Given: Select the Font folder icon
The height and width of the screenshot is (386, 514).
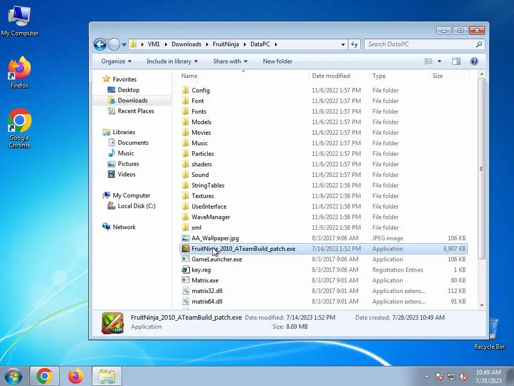Looking at the screenshot, I should click(186, 101).
